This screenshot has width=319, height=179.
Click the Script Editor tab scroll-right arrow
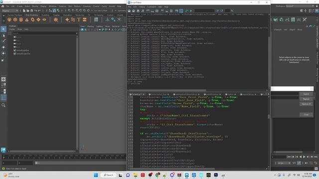268,94
